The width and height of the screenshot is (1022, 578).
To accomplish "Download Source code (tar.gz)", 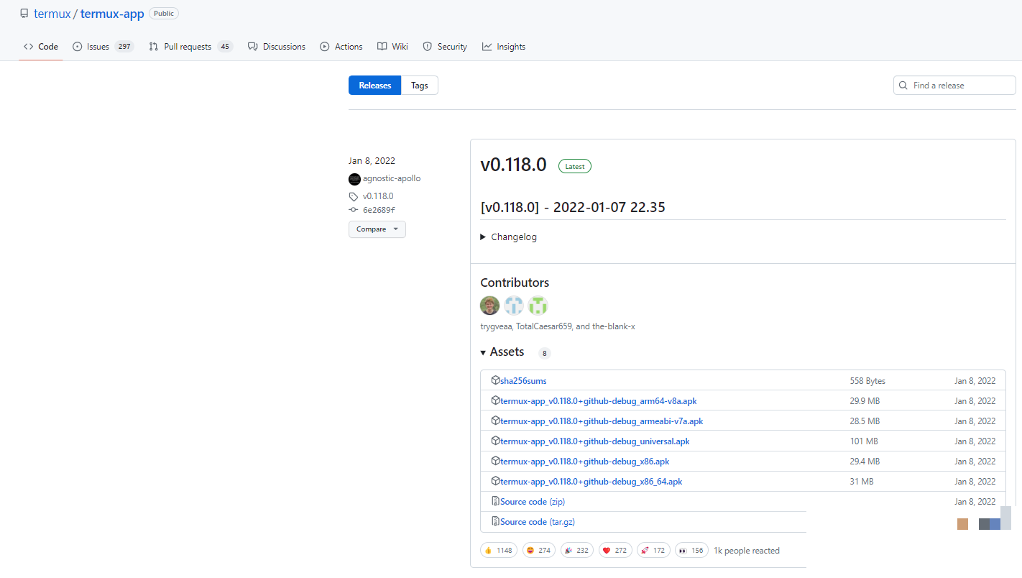I will 538,522.
